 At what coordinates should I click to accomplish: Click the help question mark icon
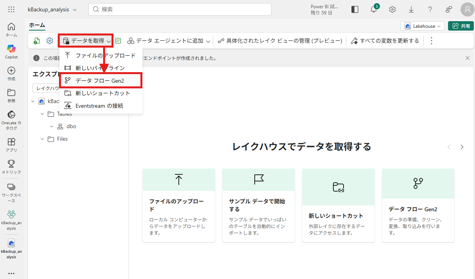[430, 9]
